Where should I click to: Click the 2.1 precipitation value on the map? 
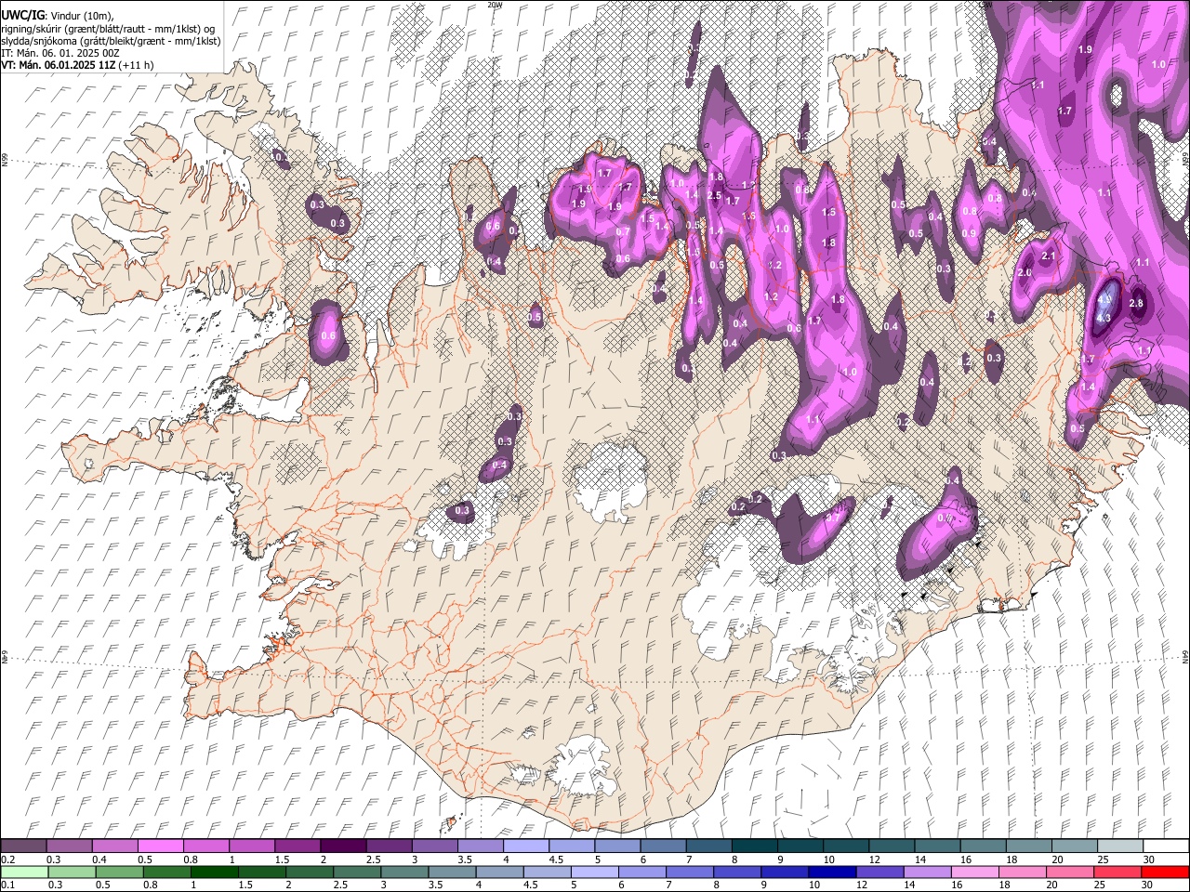click(x=1049, y=256)
